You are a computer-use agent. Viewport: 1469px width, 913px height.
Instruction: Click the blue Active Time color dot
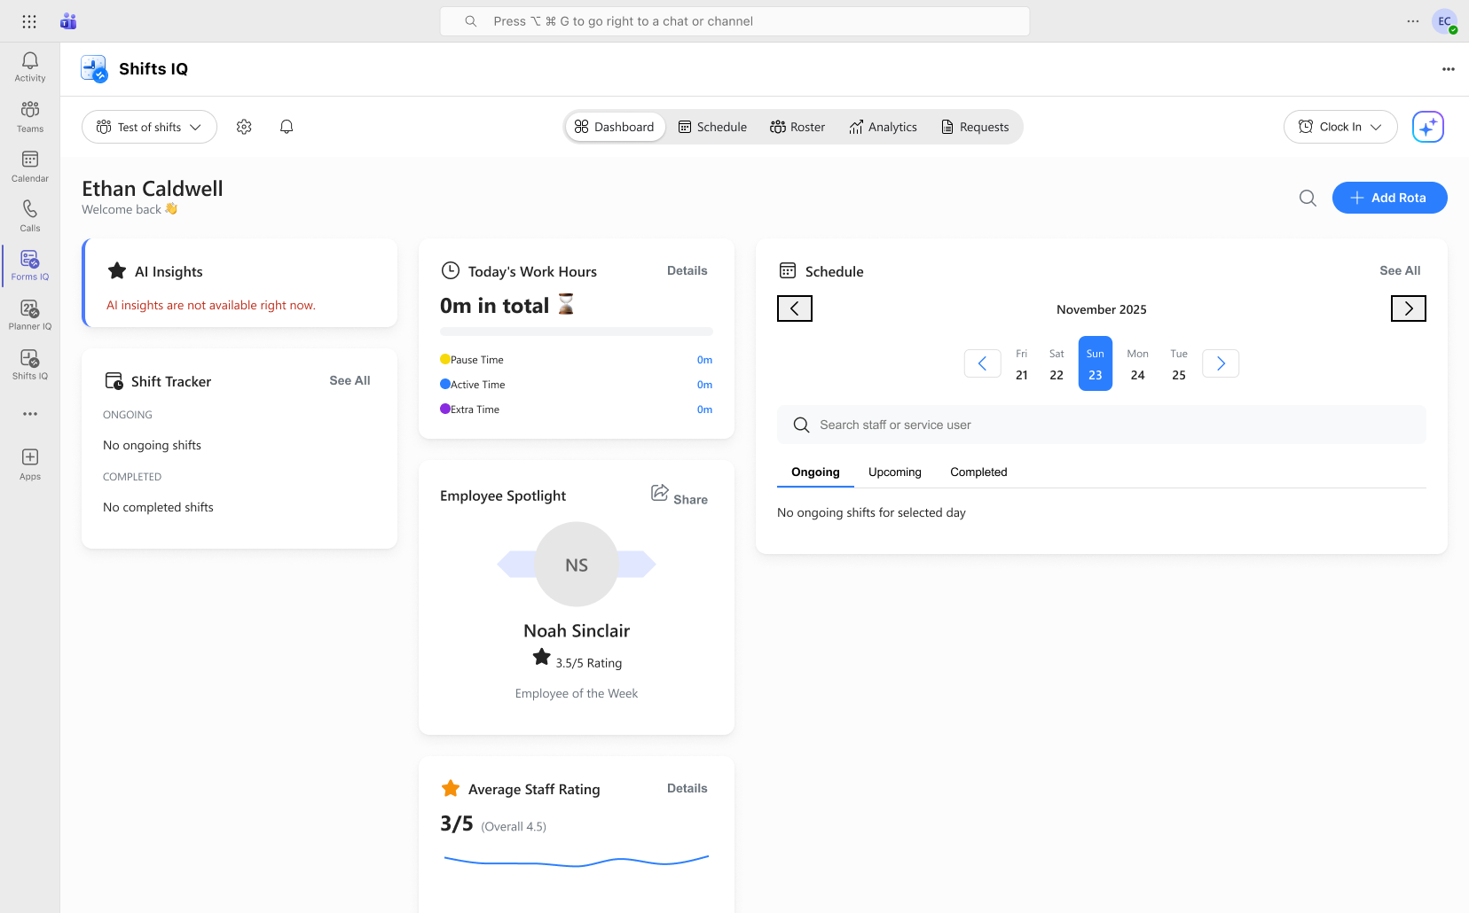(445, 384)
